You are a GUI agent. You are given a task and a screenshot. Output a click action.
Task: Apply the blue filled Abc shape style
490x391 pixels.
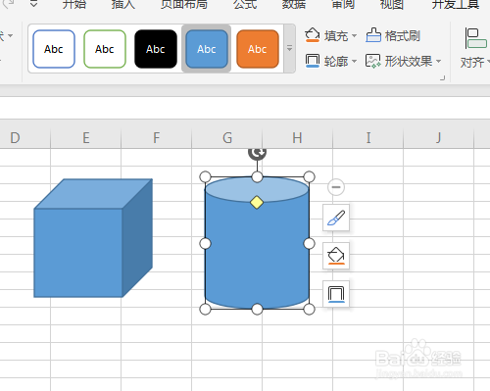click(207, 49)
